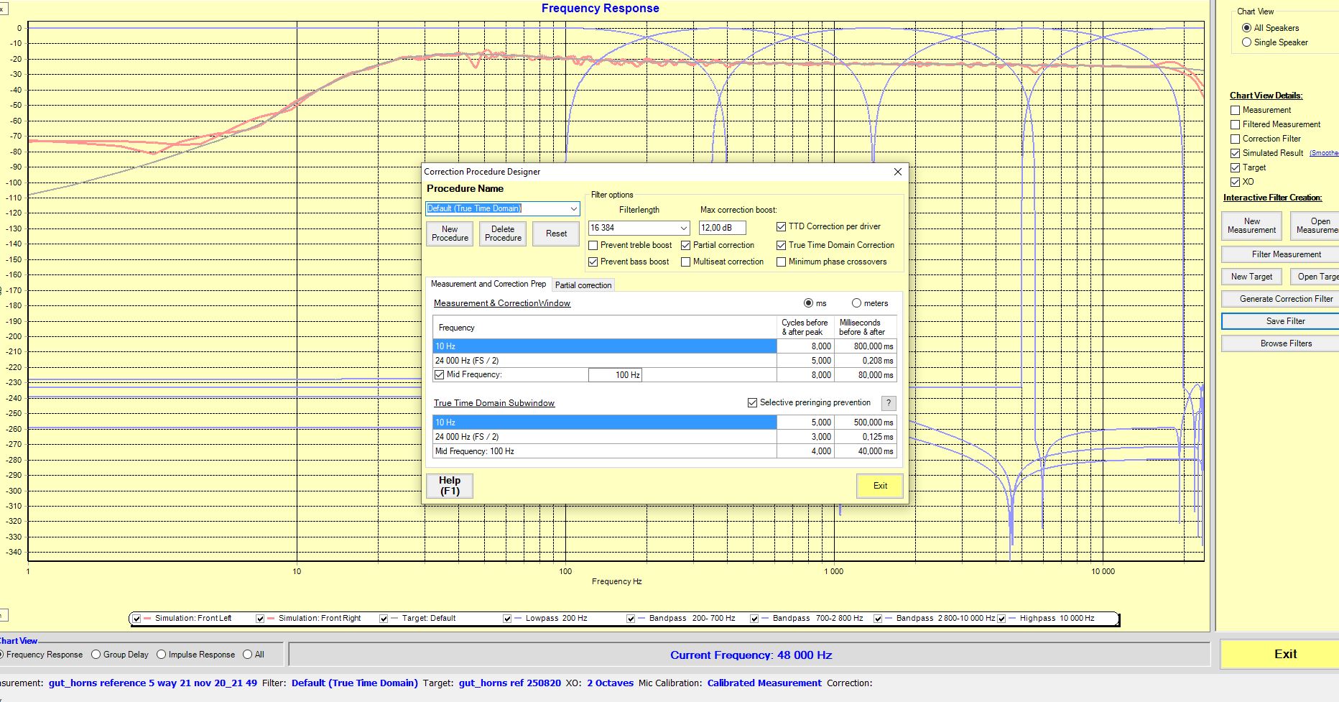Toggle Simulated Result chart detail
Viewport: 1339px width, 702px height.
point(1235,153)
